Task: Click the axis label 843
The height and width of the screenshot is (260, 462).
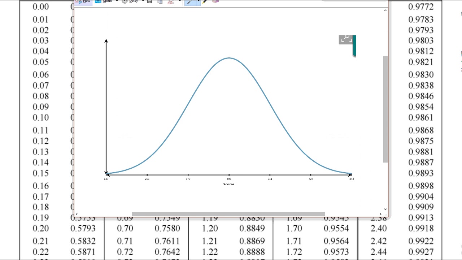Action: (x=352, y=179)
